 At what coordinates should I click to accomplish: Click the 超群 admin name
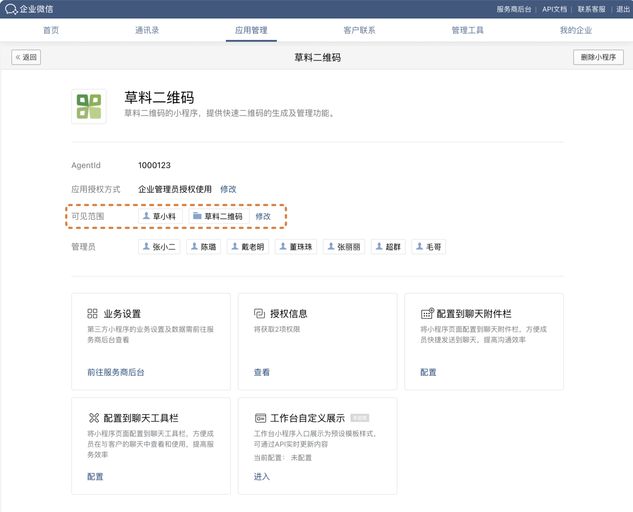(393, 247)
